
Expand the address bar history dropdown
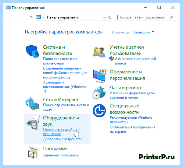tap(105, 18)
